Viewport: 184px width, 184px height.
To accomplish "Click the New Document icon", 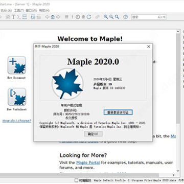I will point(16,65).
